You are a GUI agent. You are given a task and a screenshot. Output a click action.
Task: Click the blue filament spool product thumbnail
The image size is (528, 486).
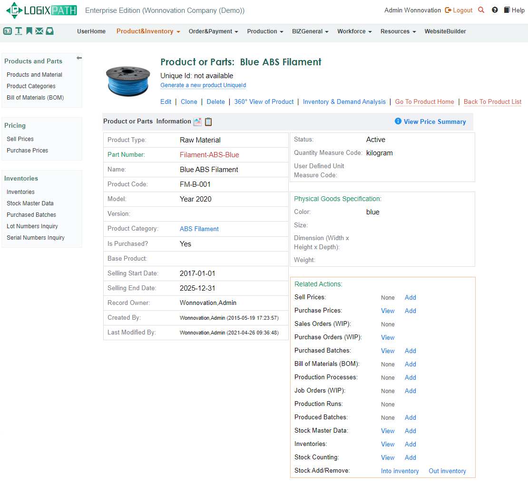127,79
